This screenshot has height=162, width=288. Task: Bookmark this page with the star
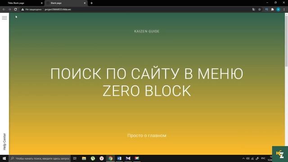click(x=260, y=9)
